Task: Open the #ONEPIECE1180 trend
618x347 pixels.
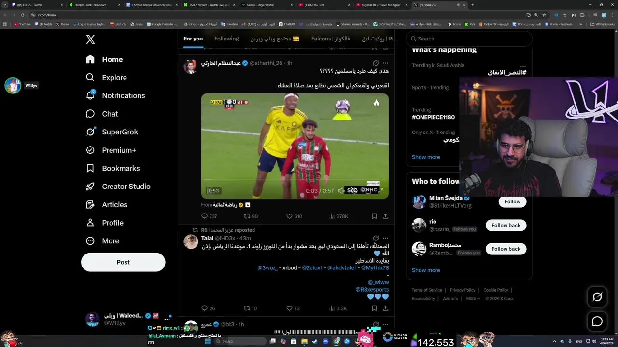Action: 433,117
